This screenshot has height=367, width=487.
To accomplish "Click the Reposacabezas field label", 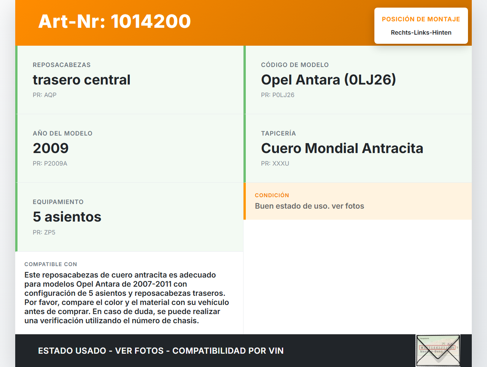I will click(62, 65).
